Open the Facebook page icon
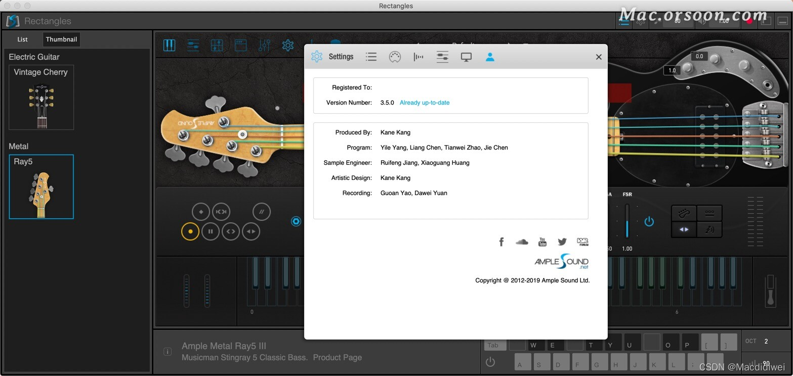 (502, 242)
